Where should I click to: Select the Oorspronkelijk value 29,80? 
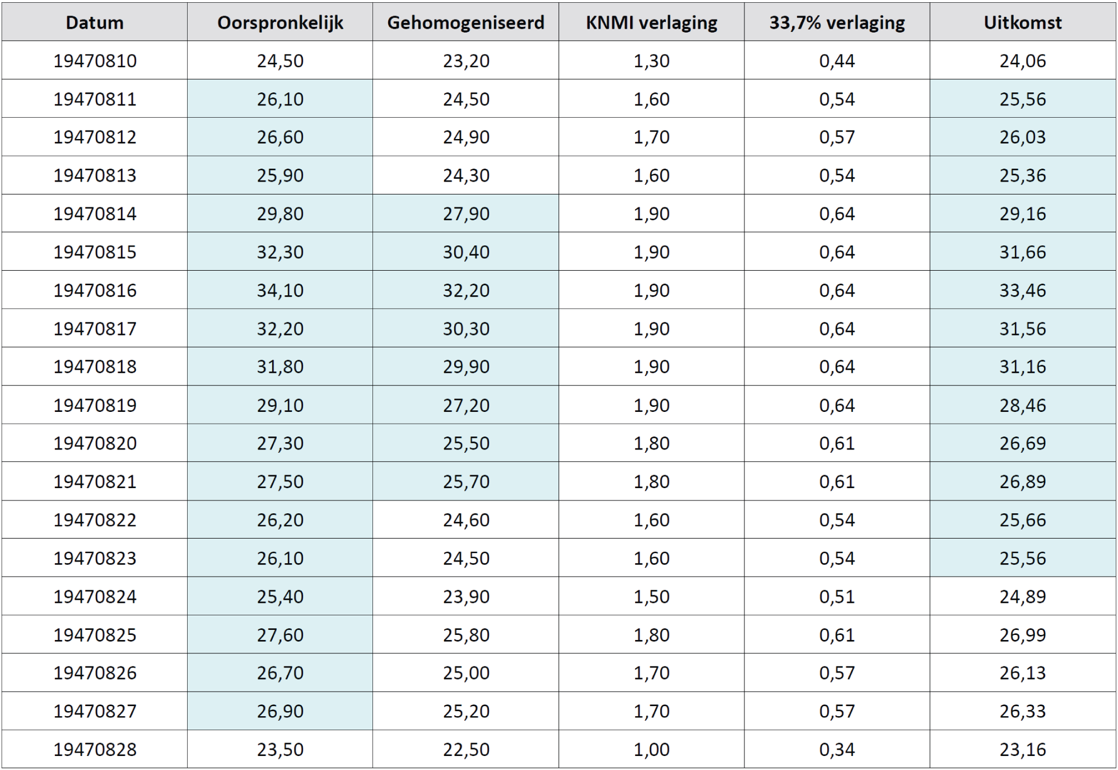280,214
